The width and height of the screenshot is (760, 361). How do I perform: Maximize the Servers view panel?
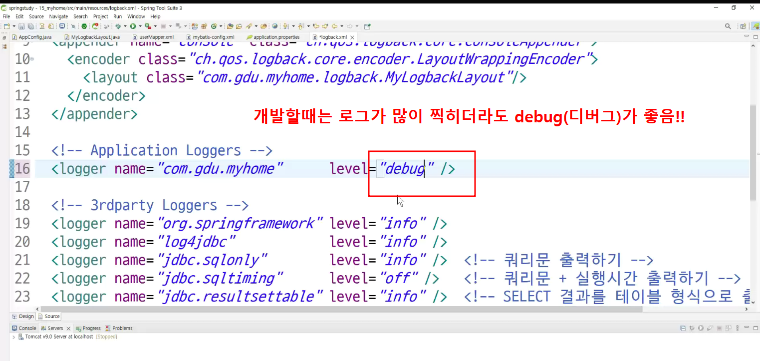click(x=756, y=328)
